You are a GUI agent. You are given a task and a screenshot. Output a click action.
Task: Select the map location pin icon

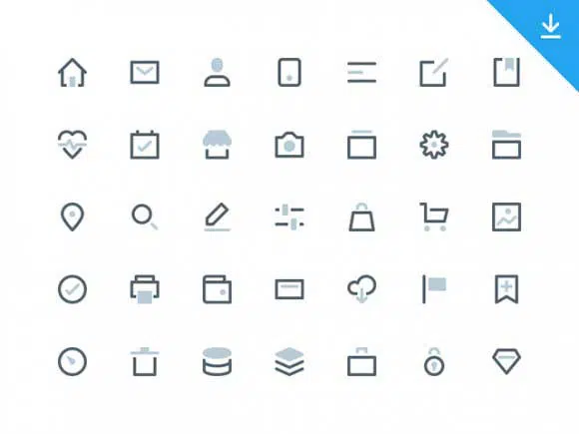click(x=72, y=217)
